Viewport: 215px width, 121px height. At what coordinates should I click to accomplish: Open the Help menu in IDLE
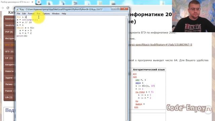pyautogui.click(x=64, y=13)
